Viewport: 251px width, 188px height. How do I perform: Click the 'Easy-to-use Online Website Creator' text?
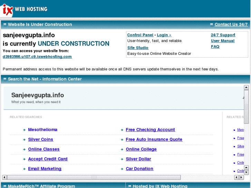[159, 53]
